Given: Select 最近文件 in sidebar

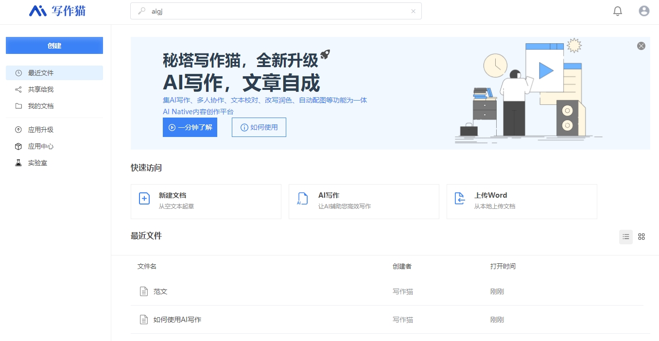Looking at the screenshot, I should click(x=54, y=73).
